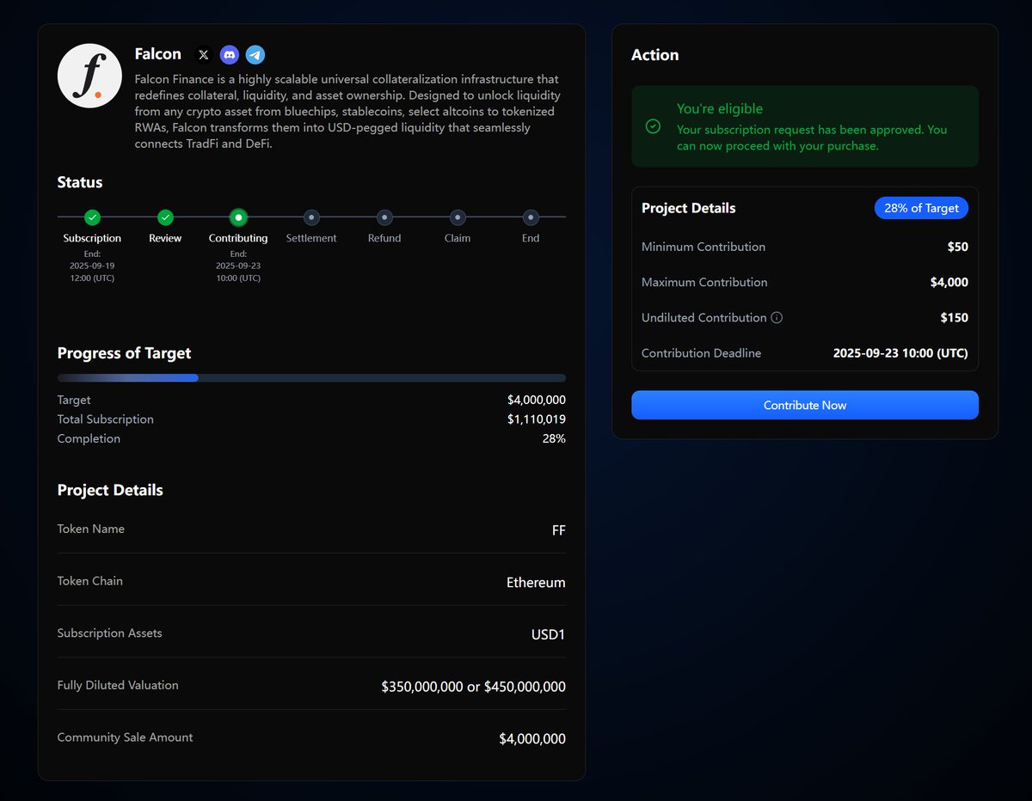The image size is (1032, 801).
Task: Click the Undiluted Contribution value $150
Action: tap(955, 318)
